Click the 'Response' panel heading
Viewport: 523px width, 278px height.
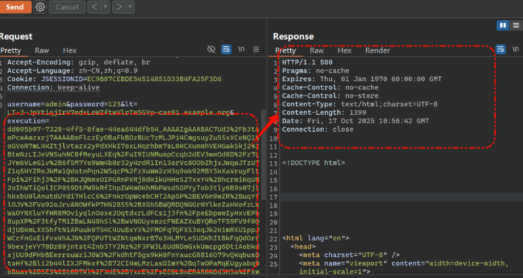coord(293,36)
